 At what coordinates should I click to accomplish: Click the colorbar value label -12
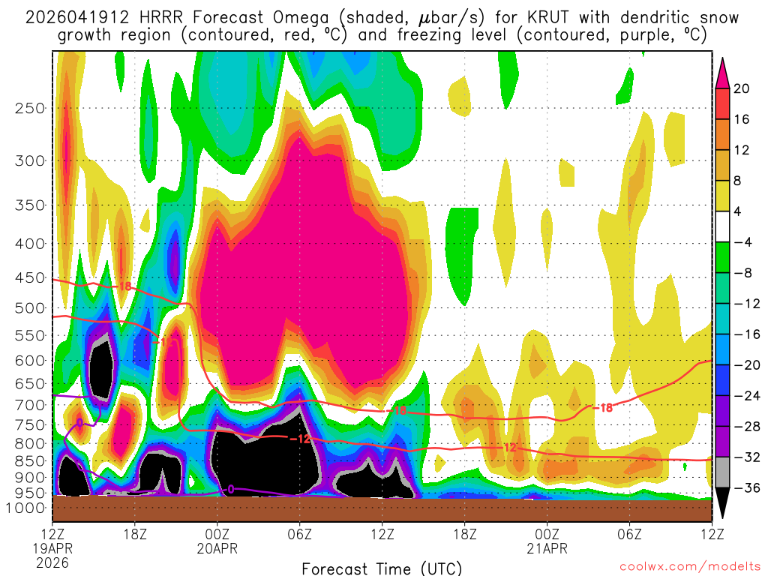pos(747,304)
